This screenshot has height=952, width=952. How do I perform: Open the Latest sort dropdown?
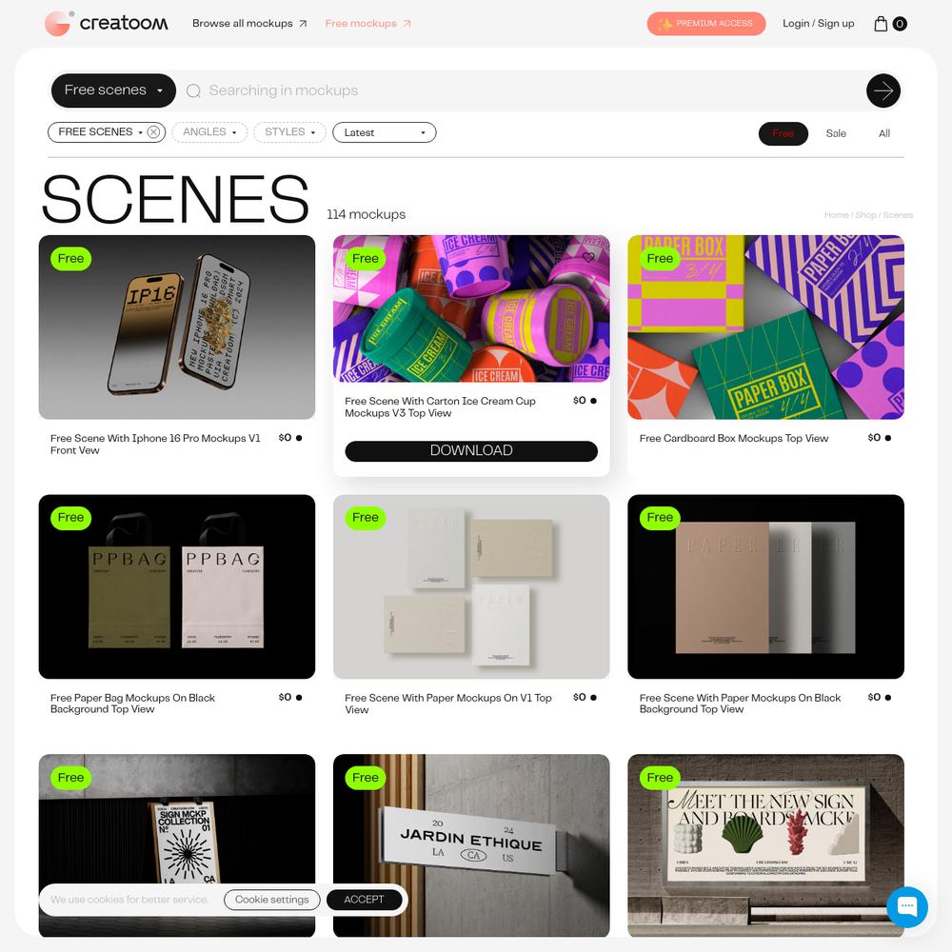[385, 132]
